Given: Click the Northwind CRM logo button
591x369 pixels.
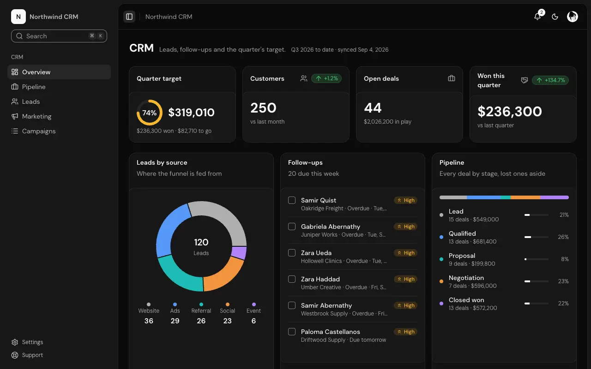Looking at the screenshot, I should [x=18, y=17].
